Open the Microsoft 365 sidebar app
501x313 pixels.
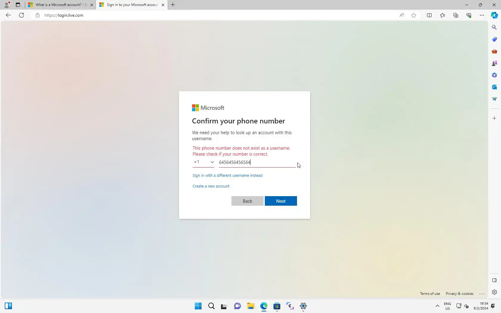[x=494, y=75]
